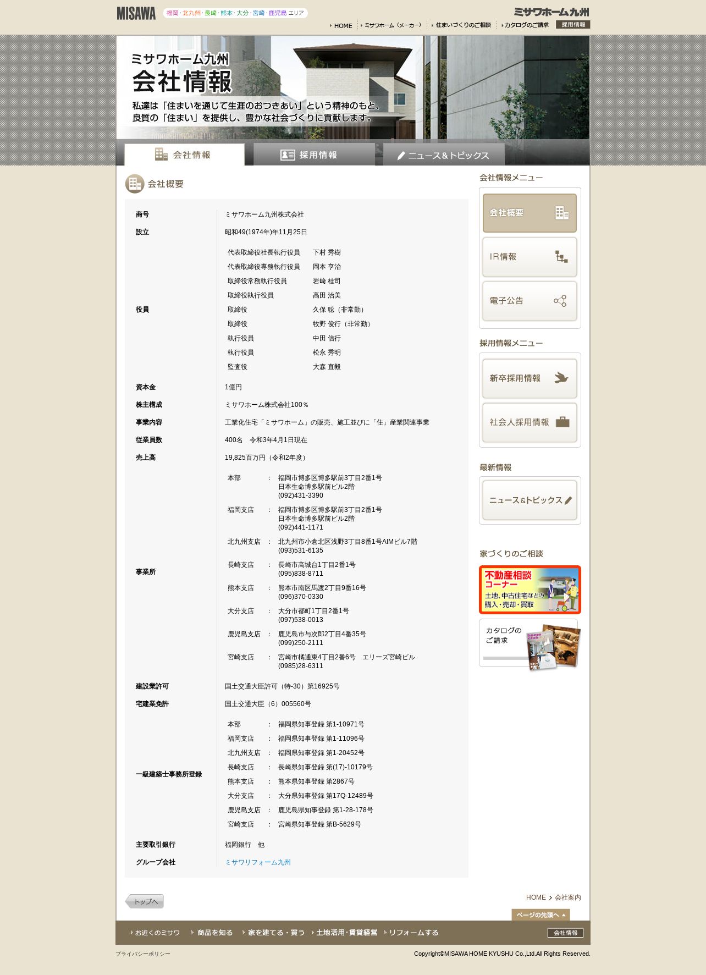The height and width of the screenshot is (975, 706).
Task: Click the round building icon beside 会社概要 heading
Action: point(135,184)
